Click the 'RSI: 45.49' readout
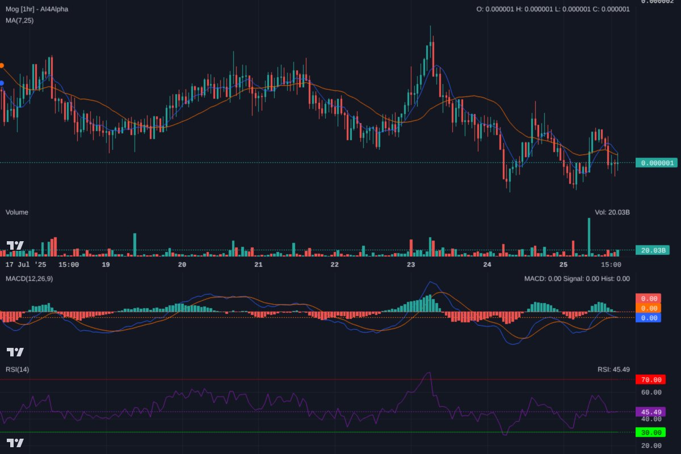Viewport: 681px width, 454px height. 613,370
